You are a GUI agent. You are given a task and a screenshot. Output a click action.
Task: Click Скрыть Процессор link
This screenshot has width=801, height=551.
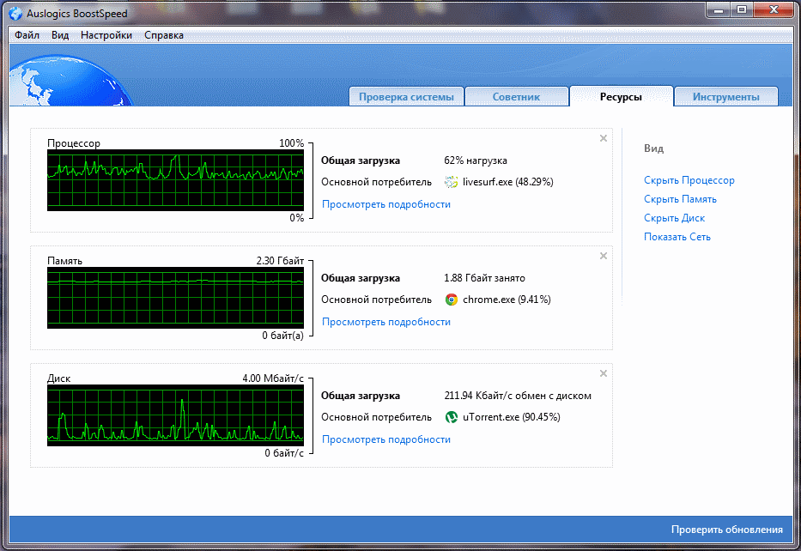689,180
